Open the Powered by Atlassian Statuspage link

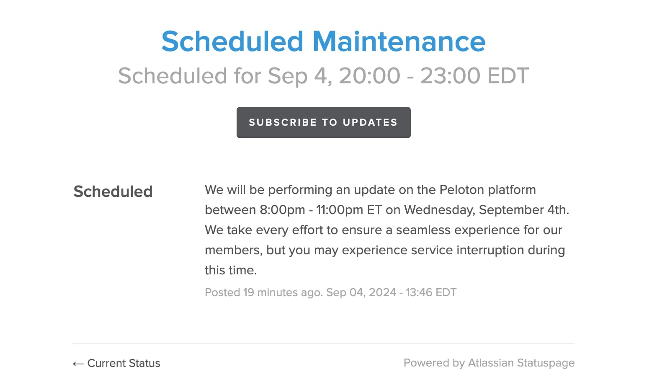tap(489, 363)
